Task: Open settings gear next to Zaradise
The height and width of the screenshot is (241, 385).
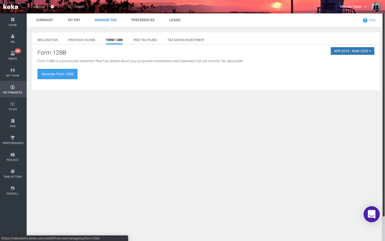Action: (52, 7)
